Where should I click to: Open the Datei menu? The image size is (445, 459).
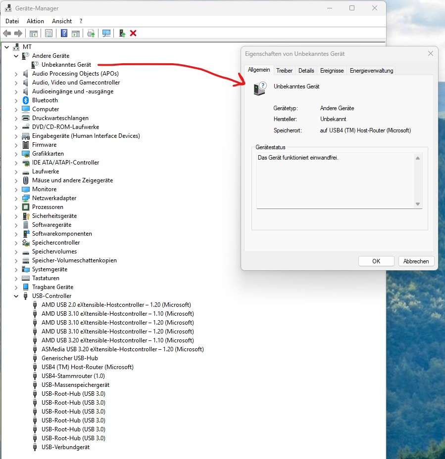click(12, 21)
